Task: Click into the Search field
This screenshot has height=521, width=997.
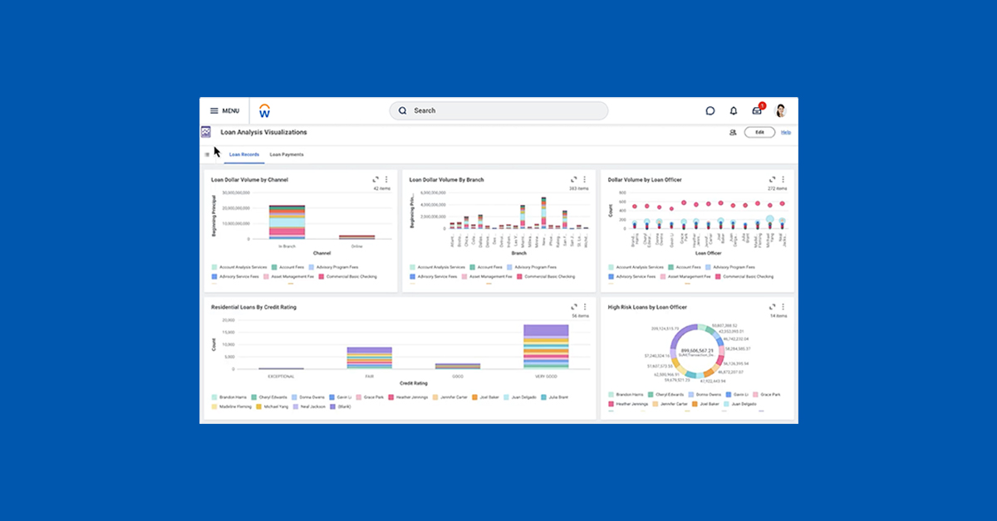Action: pos(498,110)
